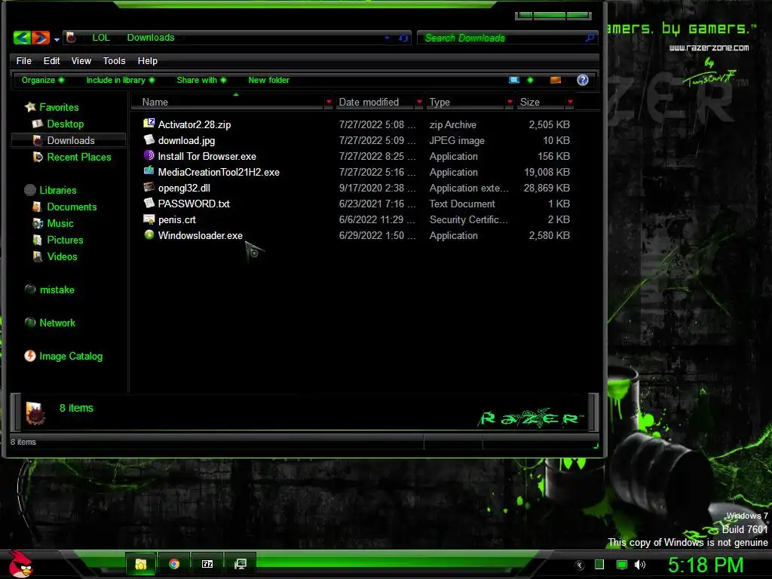
Task: Refresh the Downloads folder view
Action: point(404,38)
